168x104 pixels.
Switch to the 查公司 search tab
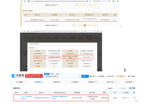[47, 74]
